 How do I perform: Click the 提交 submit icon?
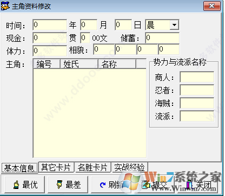(146, 185)
